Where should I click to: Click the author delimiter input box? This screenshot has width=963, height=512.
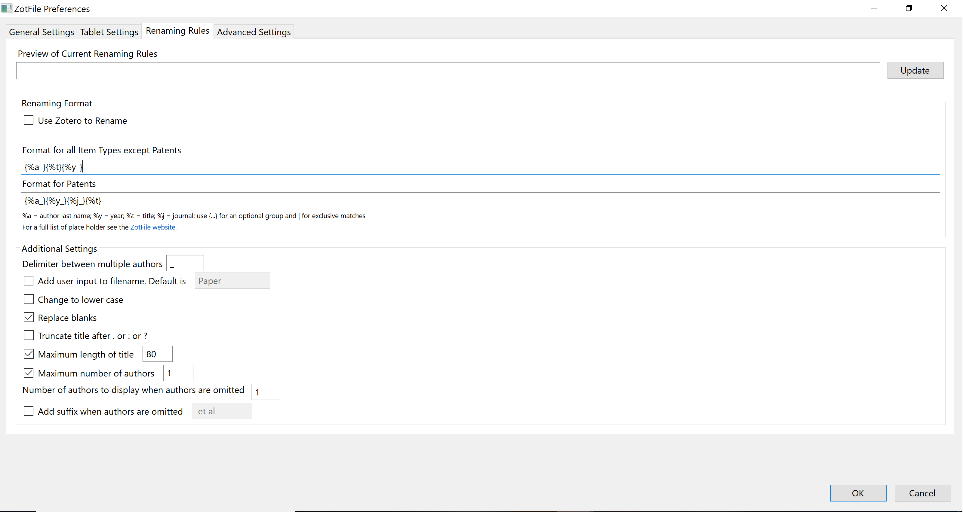[x=185, y=264]
